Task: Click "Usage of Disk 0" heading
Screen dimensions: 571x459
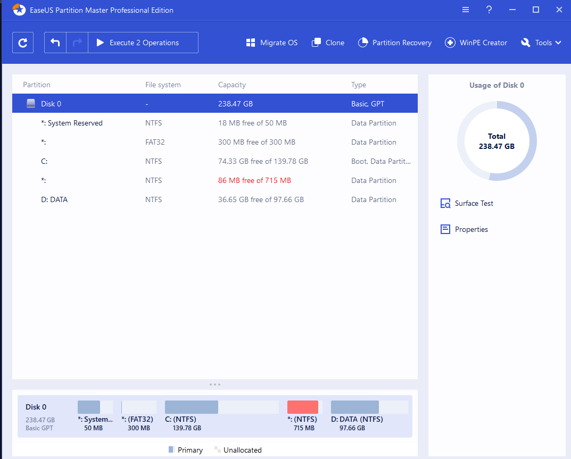Action: click(x=496, y=85)
